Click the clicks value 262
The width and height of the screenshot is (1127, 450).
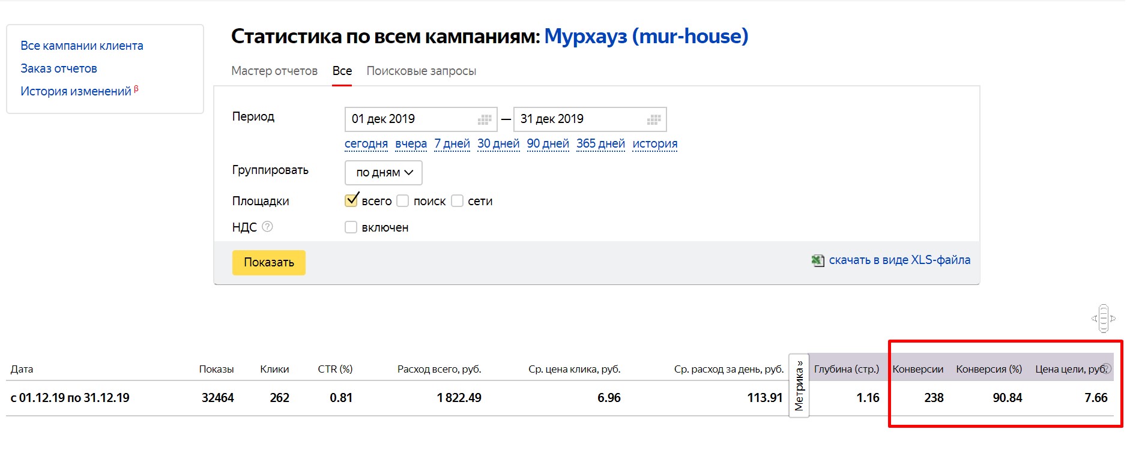(x=280, y=398)
